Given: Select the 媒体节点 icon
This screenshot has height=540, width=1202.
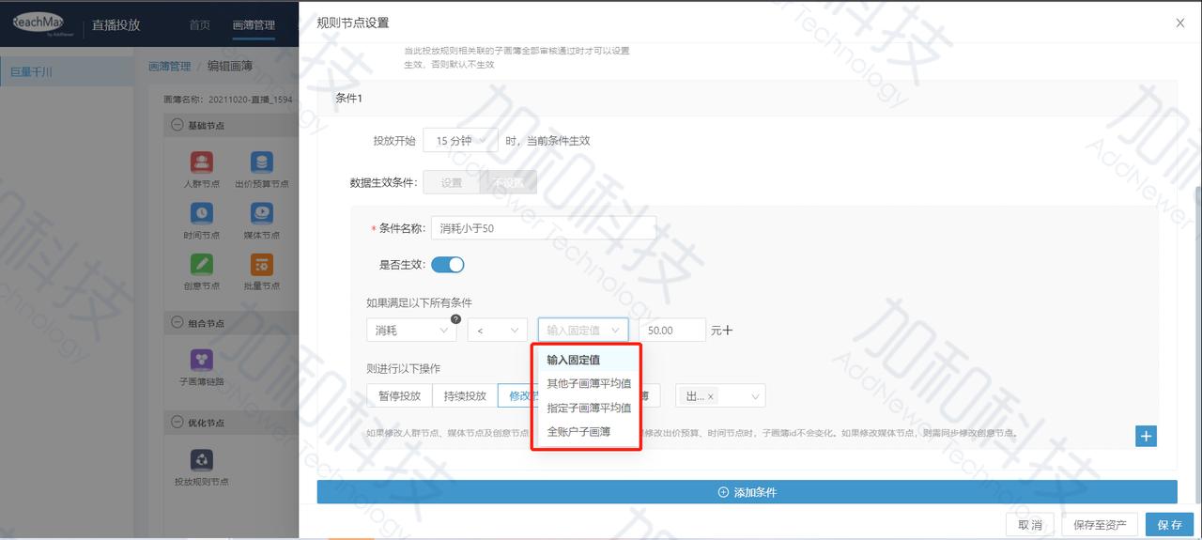Looking at the screenshot, I should coord(262,213).
